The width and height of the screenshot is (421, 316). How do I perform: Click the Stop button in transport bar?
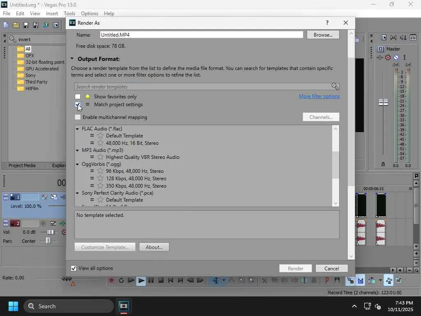tap(161, 280)
